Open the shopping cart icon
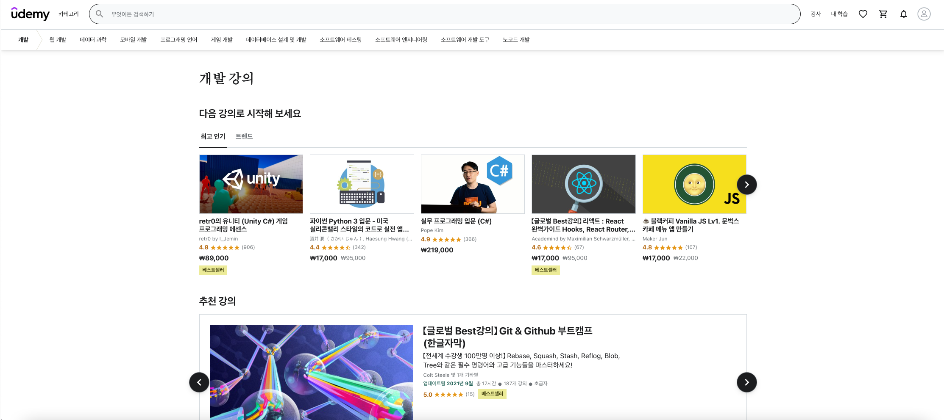Screen dimensions: 944x420 point(883,14)
